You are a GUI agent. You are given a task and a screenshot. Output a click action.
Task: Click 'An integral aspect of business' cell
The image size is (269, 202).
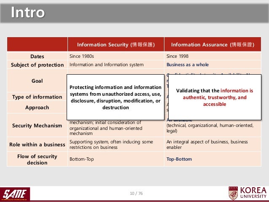(x=213, y=145)
